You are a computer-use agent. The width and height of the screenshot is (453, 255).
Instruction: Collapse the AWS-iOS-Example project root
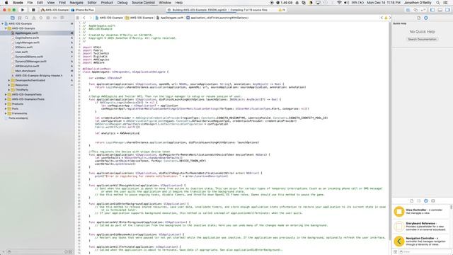[3, 23]
